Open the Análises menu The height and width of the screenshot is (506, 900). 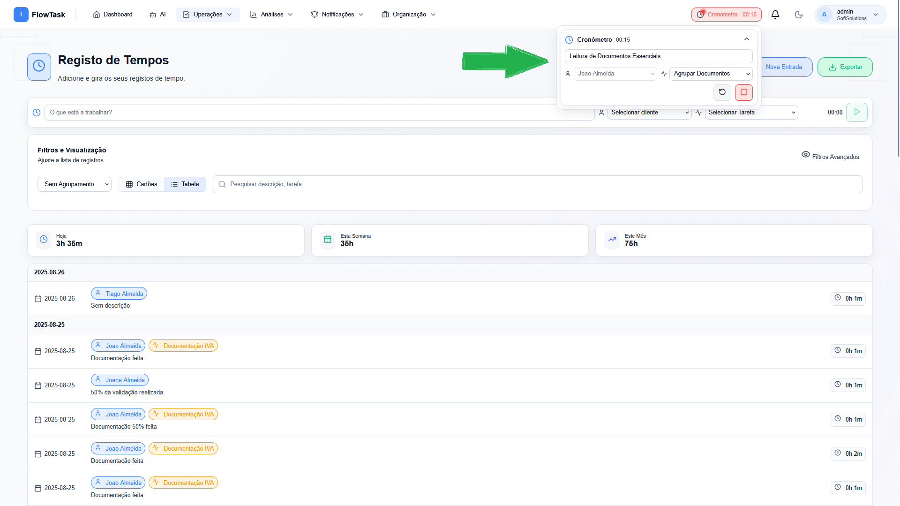pyautogui.click(x=271, y=15)
